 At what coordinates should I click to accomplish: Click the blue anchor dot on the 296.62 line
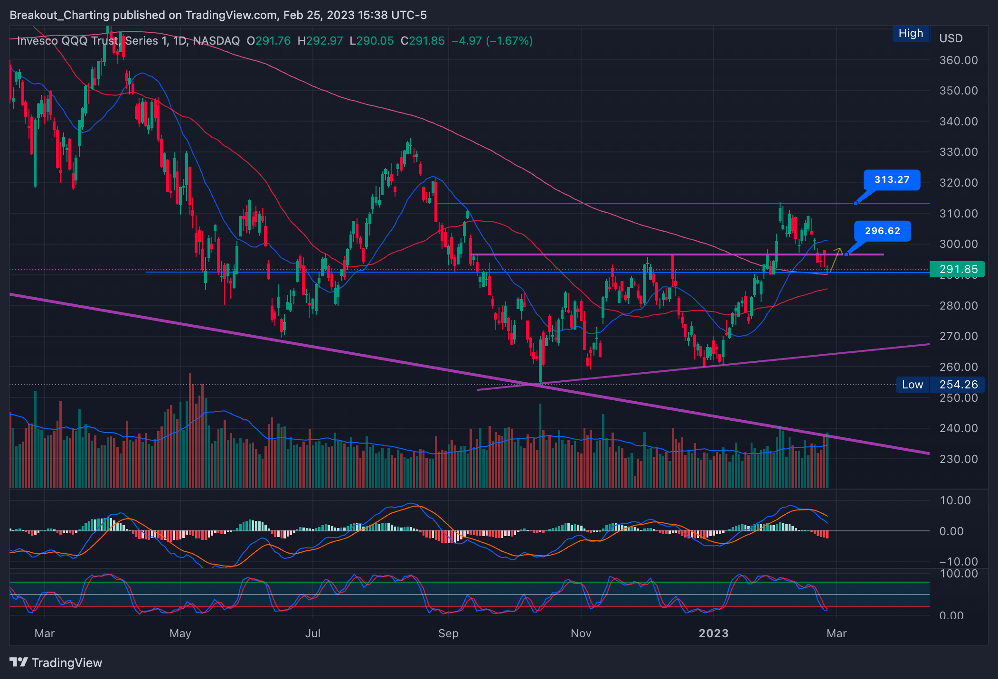click(x=846, y=255)
